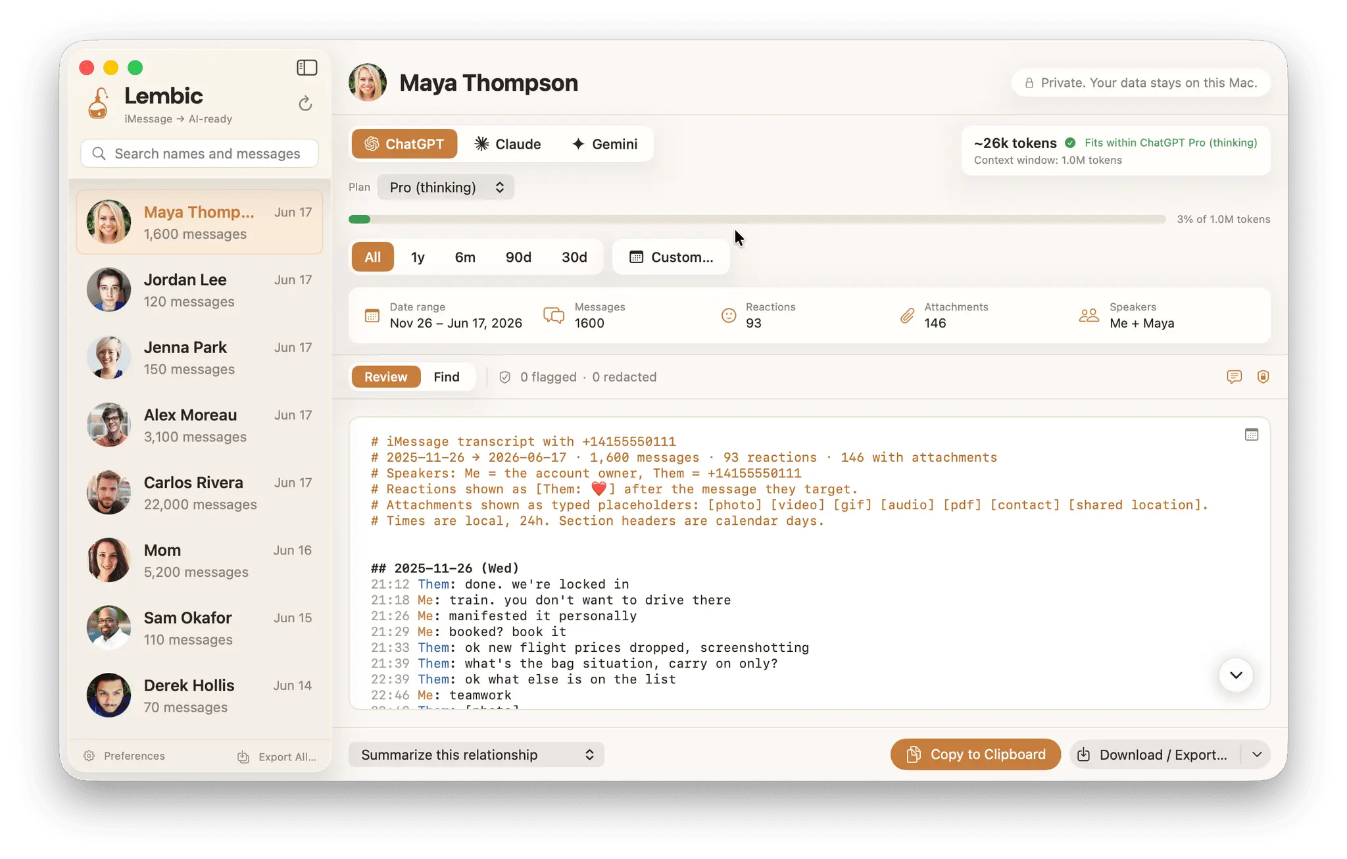Open Carlos Rivera conversation

tap(199, 493)
